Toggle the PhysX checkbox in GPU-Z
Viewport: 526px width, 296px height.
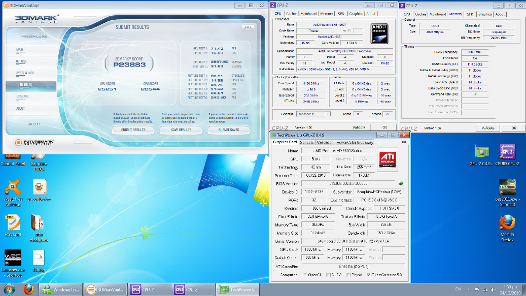(x=348, y=275)
